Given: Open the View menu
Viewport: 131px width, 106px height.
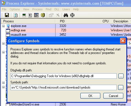Looking at the screenshot, I should click(26, 9).
